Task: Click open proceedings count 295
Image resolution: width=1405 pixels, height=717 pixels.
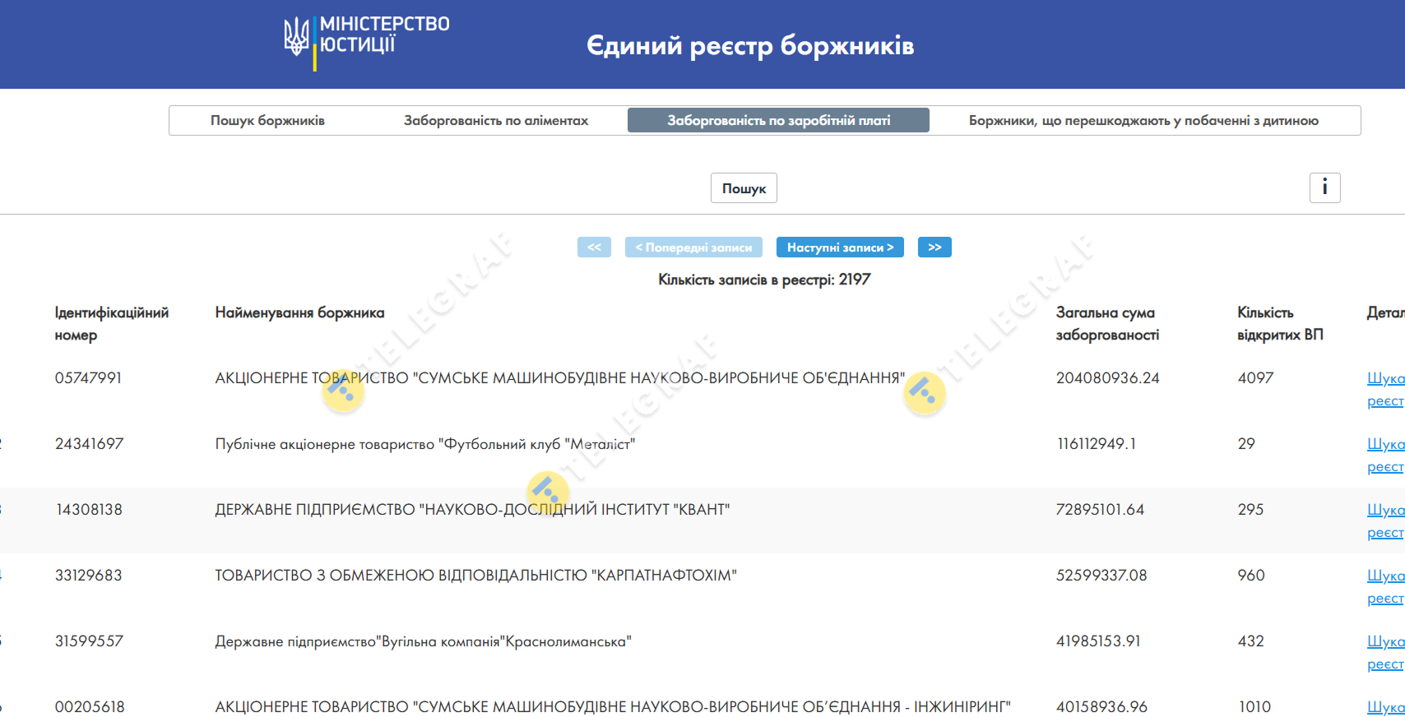Action: tap(1250, 510)
